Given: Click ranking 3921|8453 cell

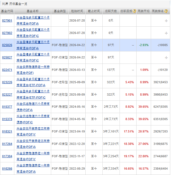Looking at the screenshot, I should 160,82.
